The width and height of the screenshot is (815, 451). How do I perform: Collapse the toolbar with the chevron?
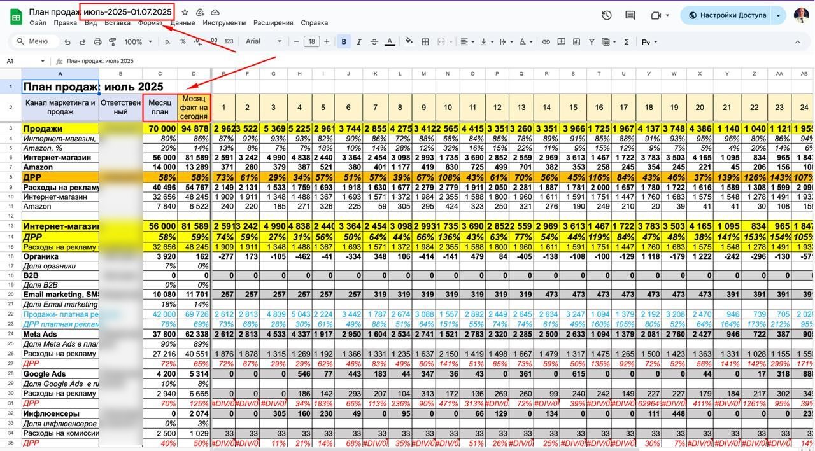coord(797,42)
